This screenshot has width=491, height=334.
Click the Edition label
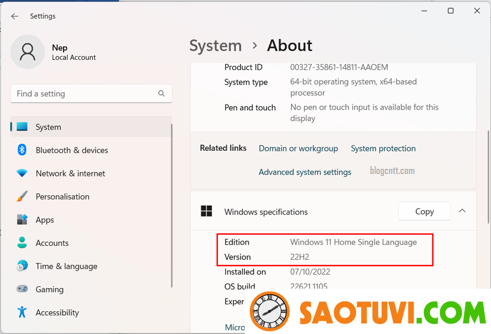pyautogui.click(x=237, y=242)
